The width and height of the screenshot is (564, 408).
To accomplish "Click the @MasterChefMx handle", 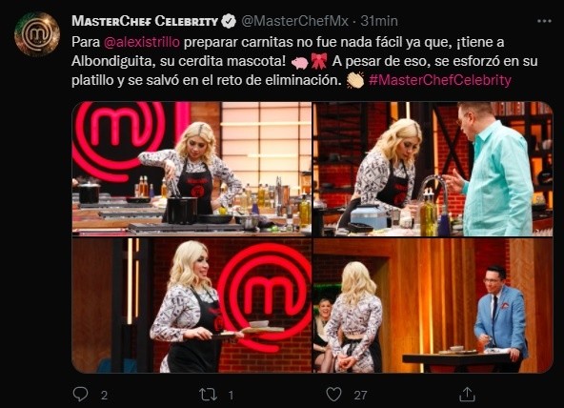I will click(x=294, y=21).
